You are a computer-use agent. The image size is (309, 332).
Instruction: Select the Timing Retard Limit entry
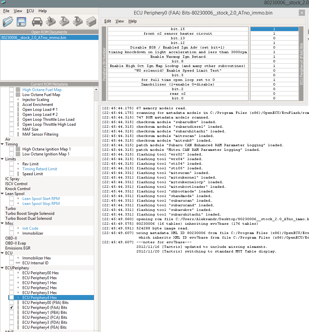point(40,169)
